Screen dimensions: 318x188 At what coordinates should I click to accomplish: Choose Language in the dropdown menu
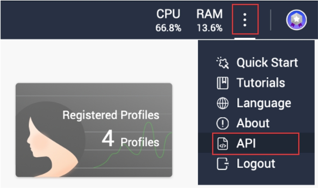tap(264, 103)
